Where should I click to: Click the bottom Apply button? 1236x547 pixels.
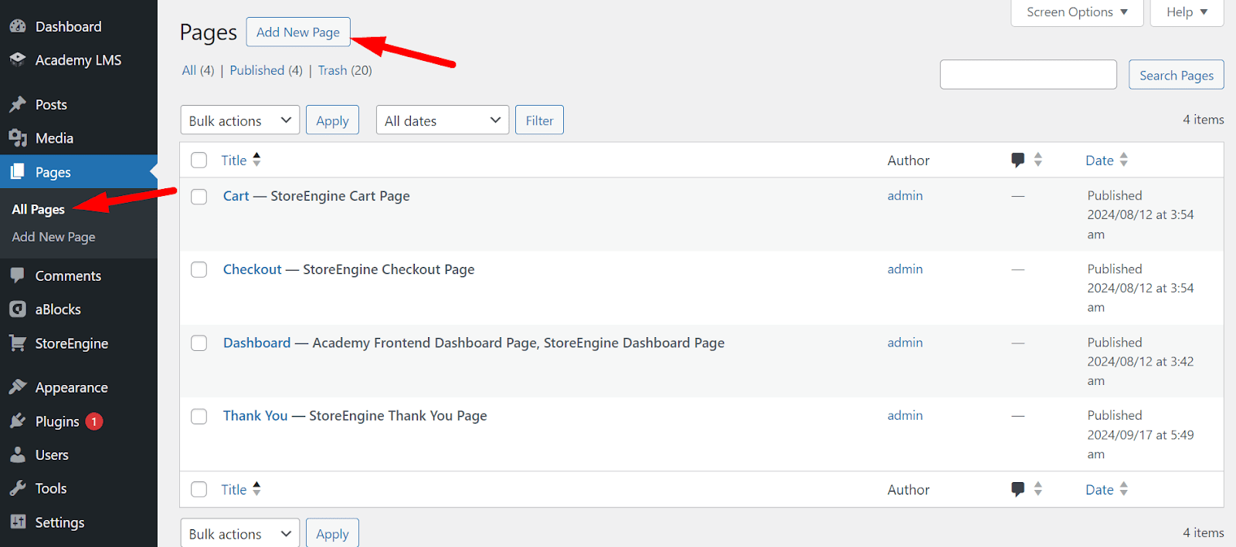pyautogui.click(x=332, y=533)
